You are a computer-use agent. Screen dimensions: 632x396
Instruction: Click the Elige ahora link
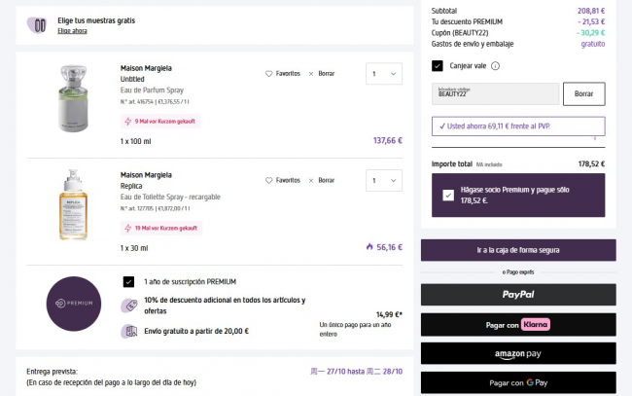coord(72,31)
